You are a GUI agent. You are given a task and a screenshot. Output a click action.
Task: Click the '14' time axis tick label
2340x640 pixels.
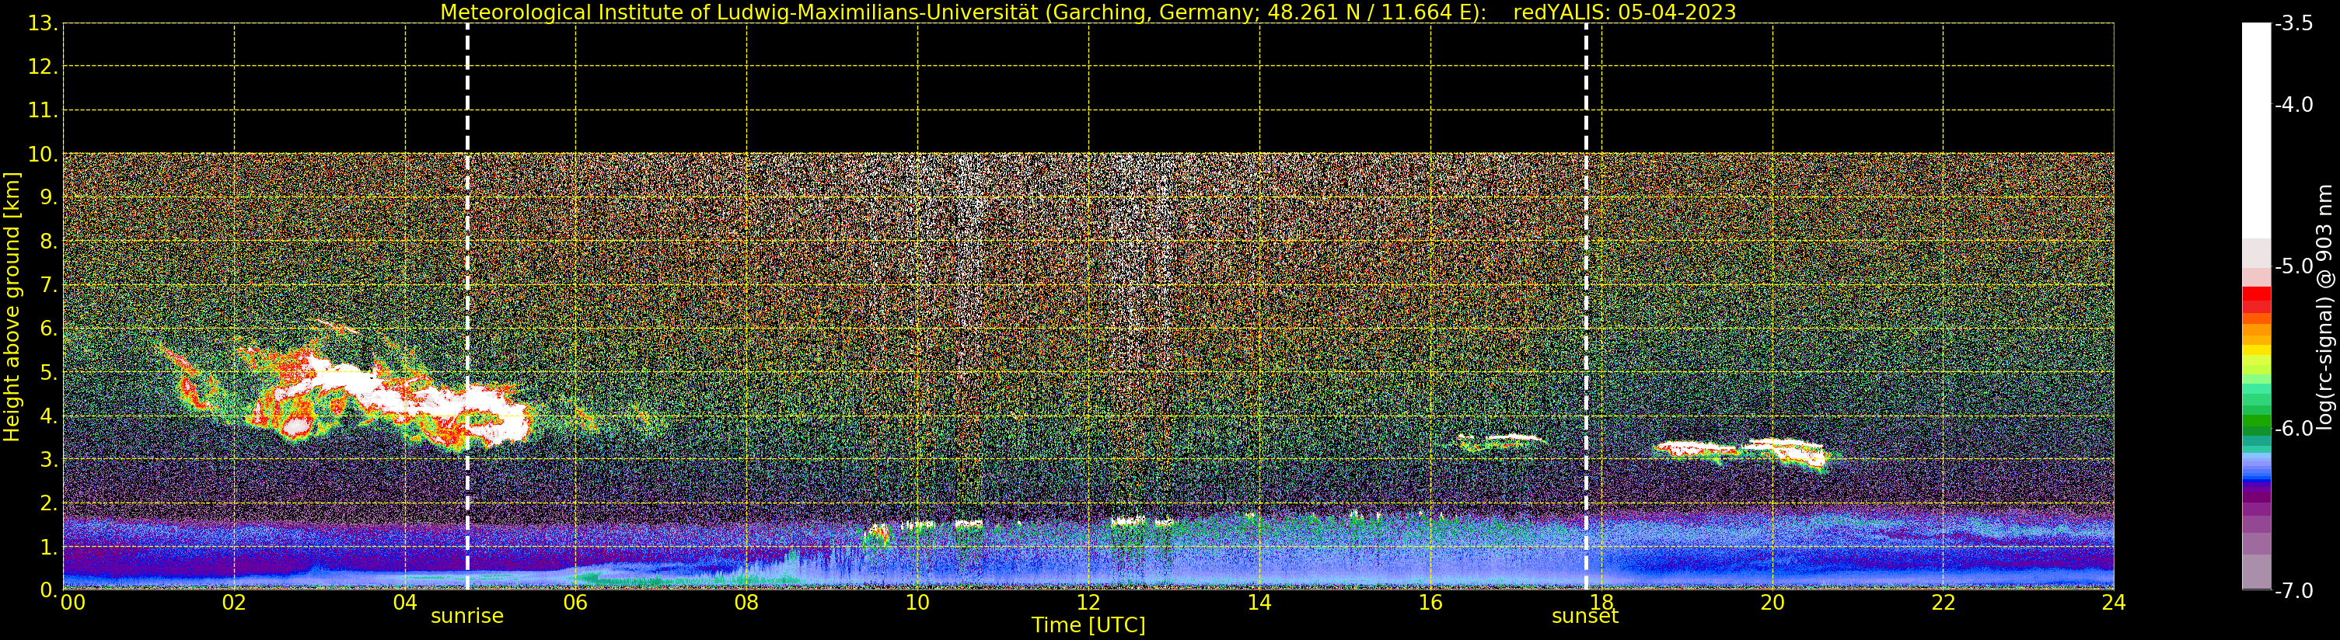(x=1259, y=603)
